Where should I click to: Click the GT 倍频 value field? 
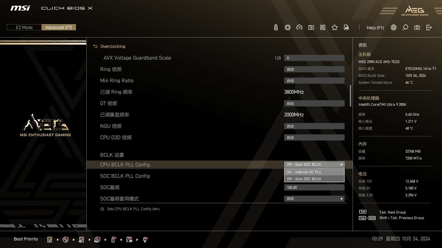[314, 103]
